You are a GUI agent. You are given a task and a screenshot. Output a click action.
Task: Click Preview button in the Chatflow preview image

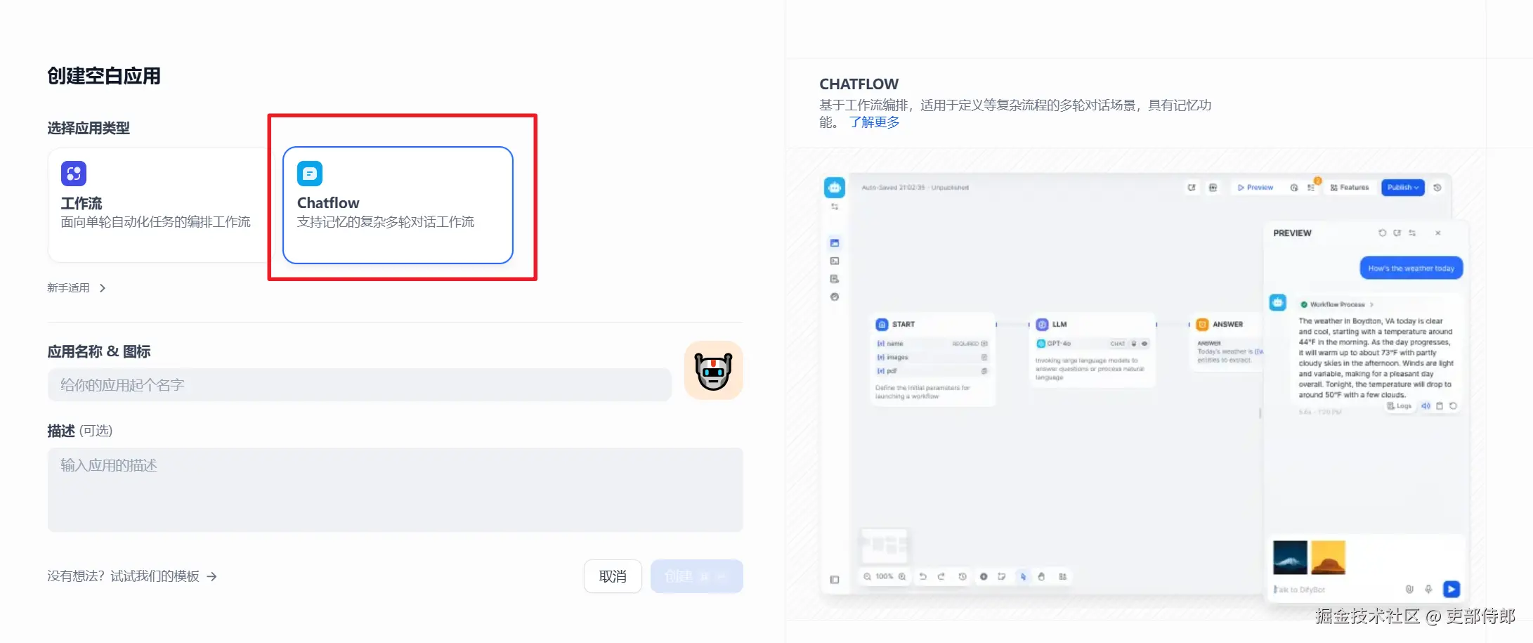pos(1255,188)
